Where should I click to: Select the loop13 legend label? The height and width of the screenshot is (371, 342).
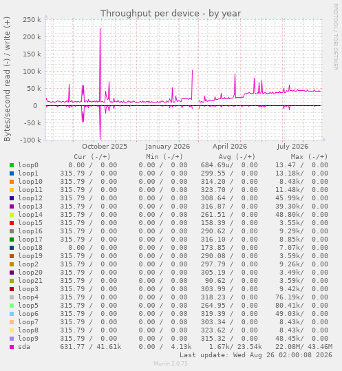click(x=30, y=206)
